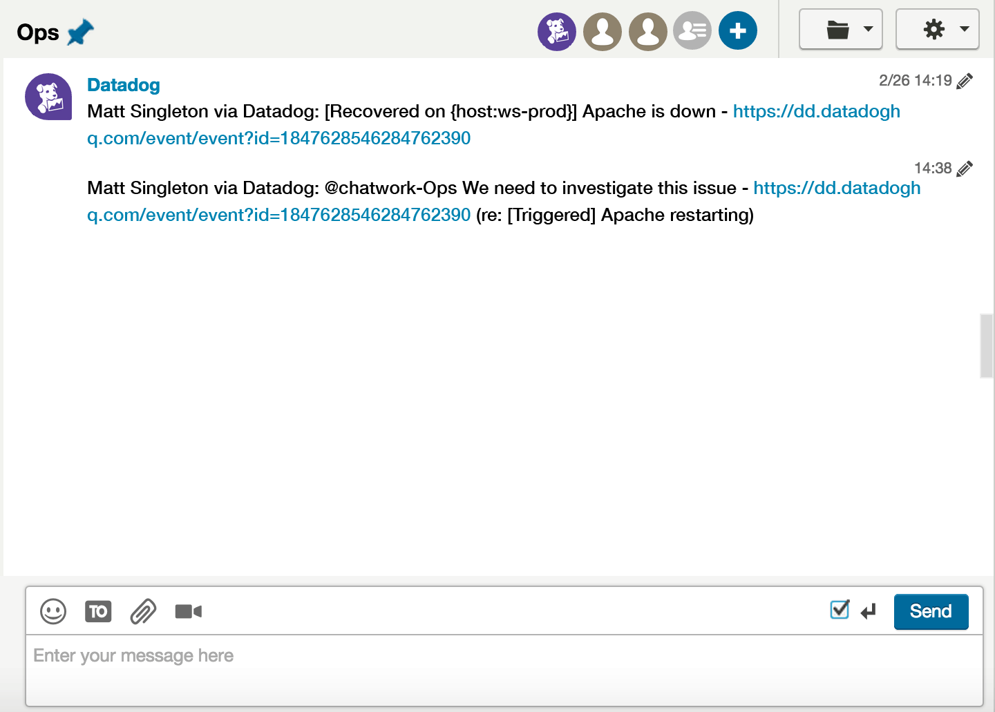Add a new member with the plus icon

tap(738, 30)
